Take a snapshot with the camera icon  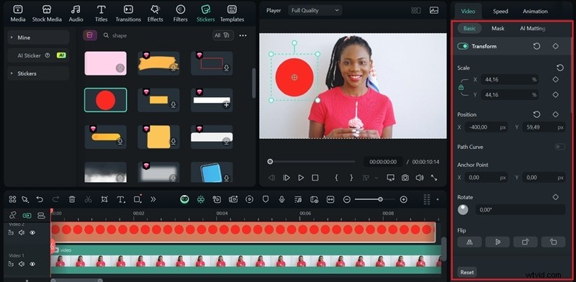(x=405, y=178)
